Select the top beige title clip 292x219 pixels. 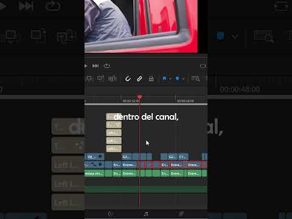click(x=114, y=117)
